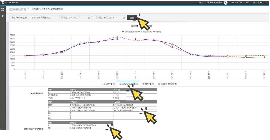
Task: Switch to the 基線期資料 tab
Action: pos(109,84)
